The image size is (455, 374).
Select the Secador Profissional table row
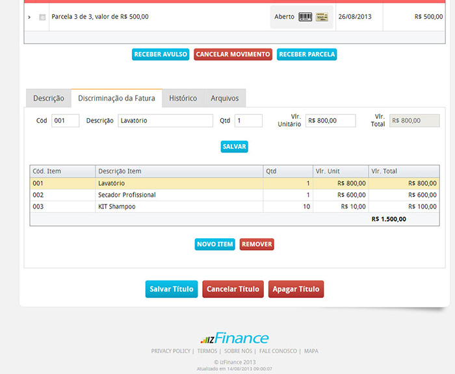[x=179, y=195]
